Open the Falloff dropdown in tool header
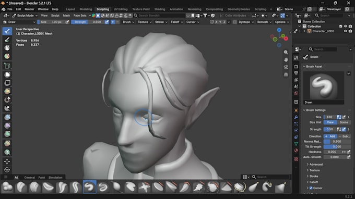The image size is (355, 199). coord(176,22)
